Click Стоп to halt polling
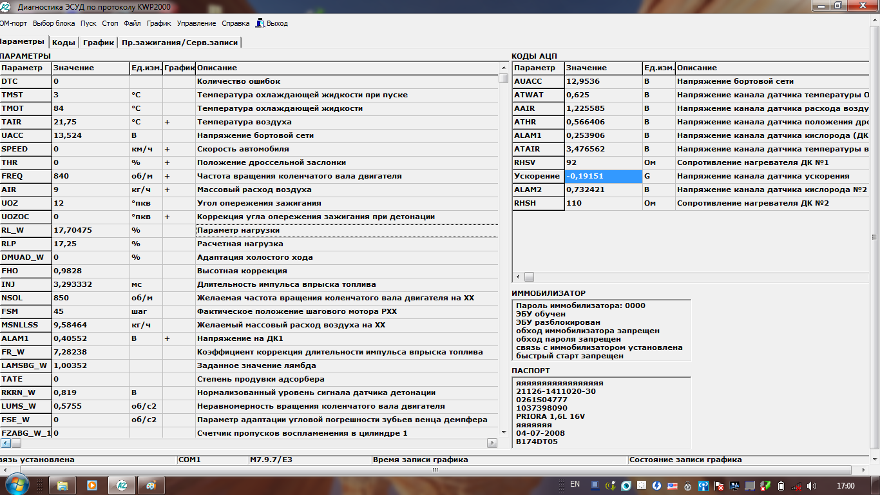880x495 pixels. tap(110, 23)
